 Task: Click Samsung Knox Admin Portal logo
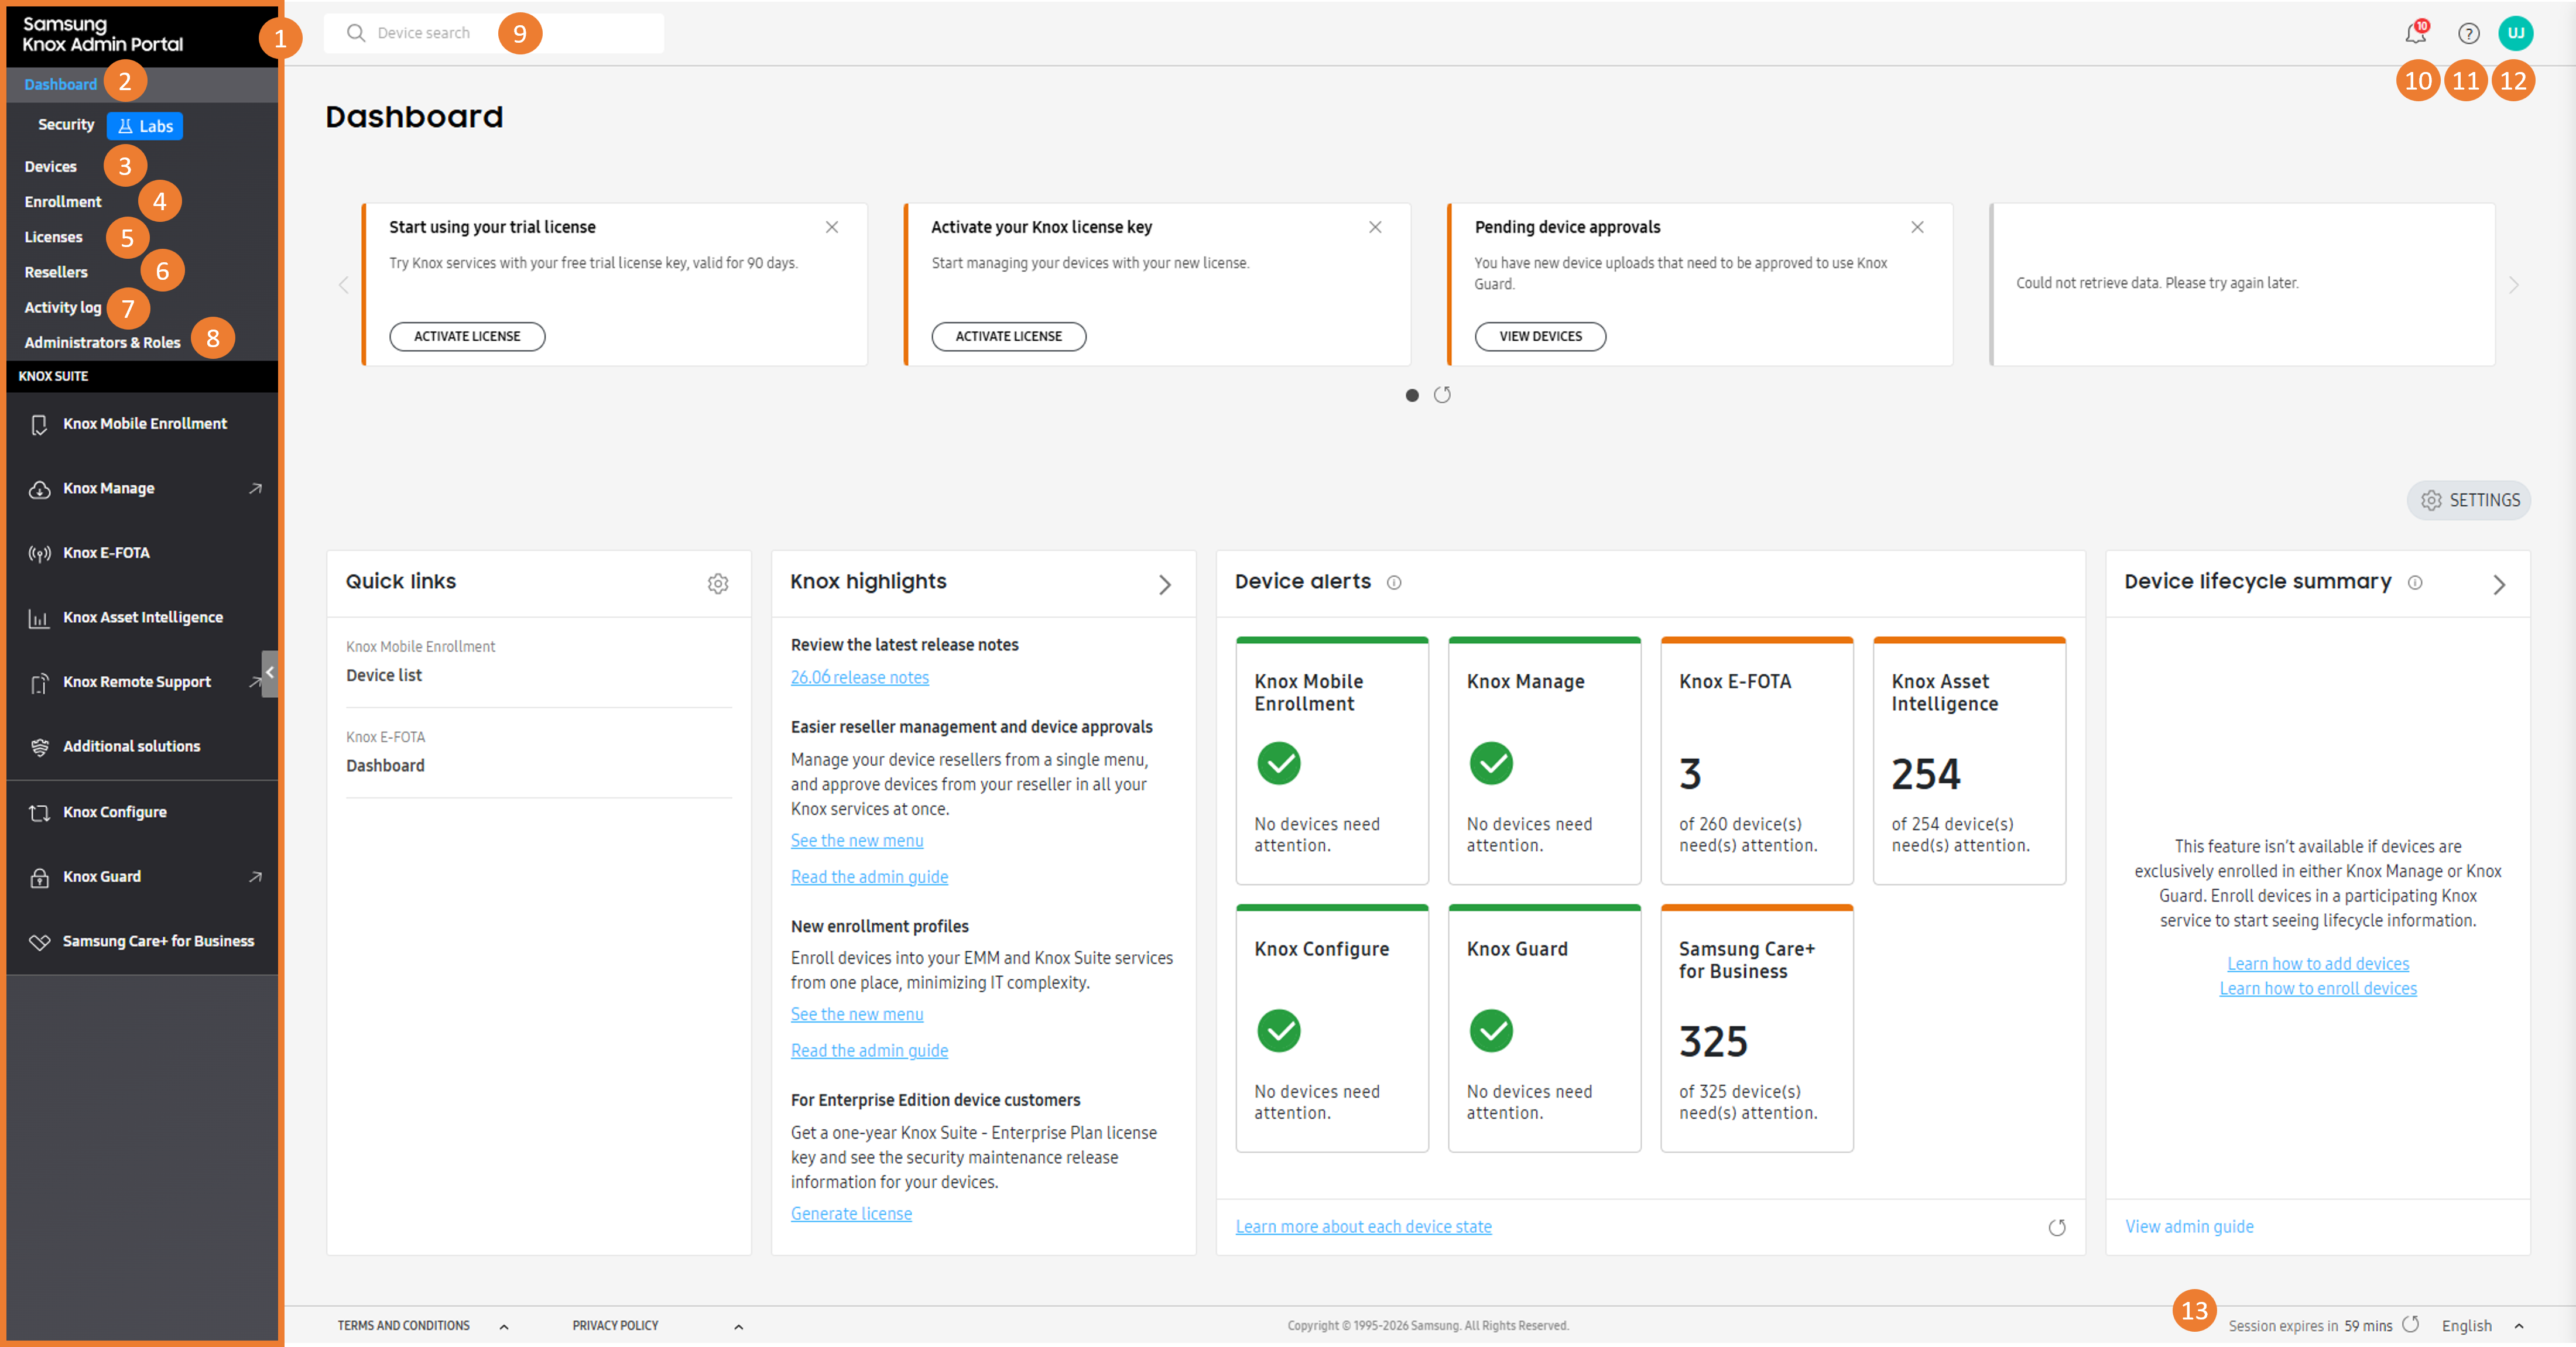(102, 34)
